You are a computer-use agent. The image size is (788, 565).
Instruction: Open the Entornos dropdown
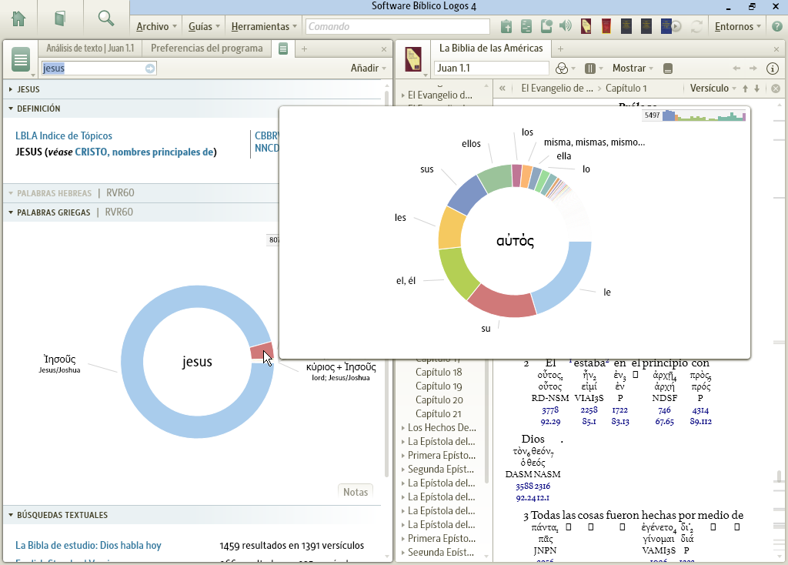click(x=737, y=26)
